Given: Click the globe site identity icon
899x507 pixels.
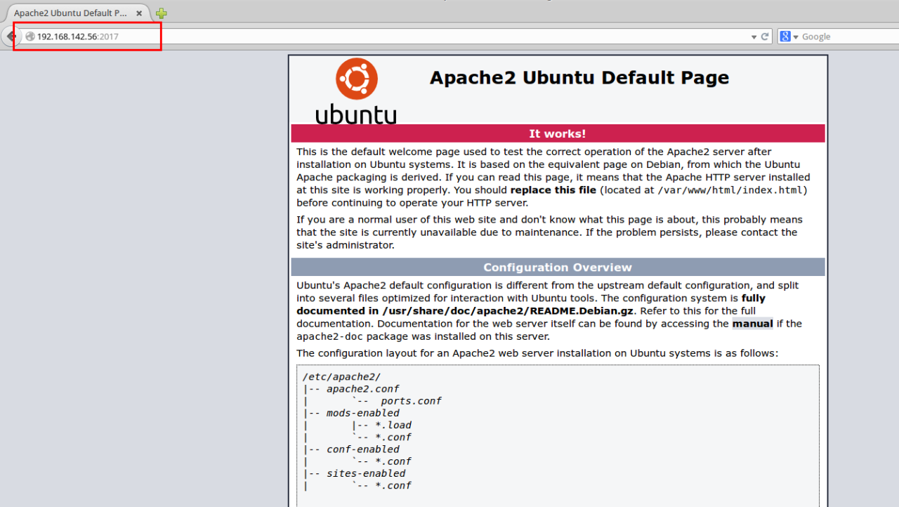Looking at the screenshot, I should point(30,37).
